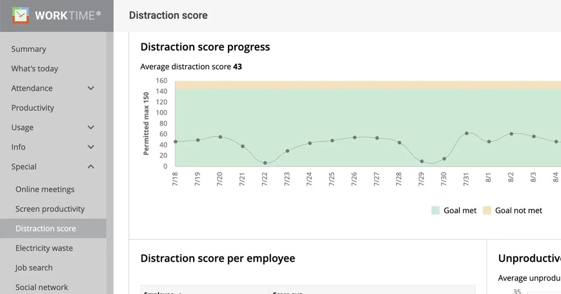
Task: Open the Summary page
Action: coord(29,49)
